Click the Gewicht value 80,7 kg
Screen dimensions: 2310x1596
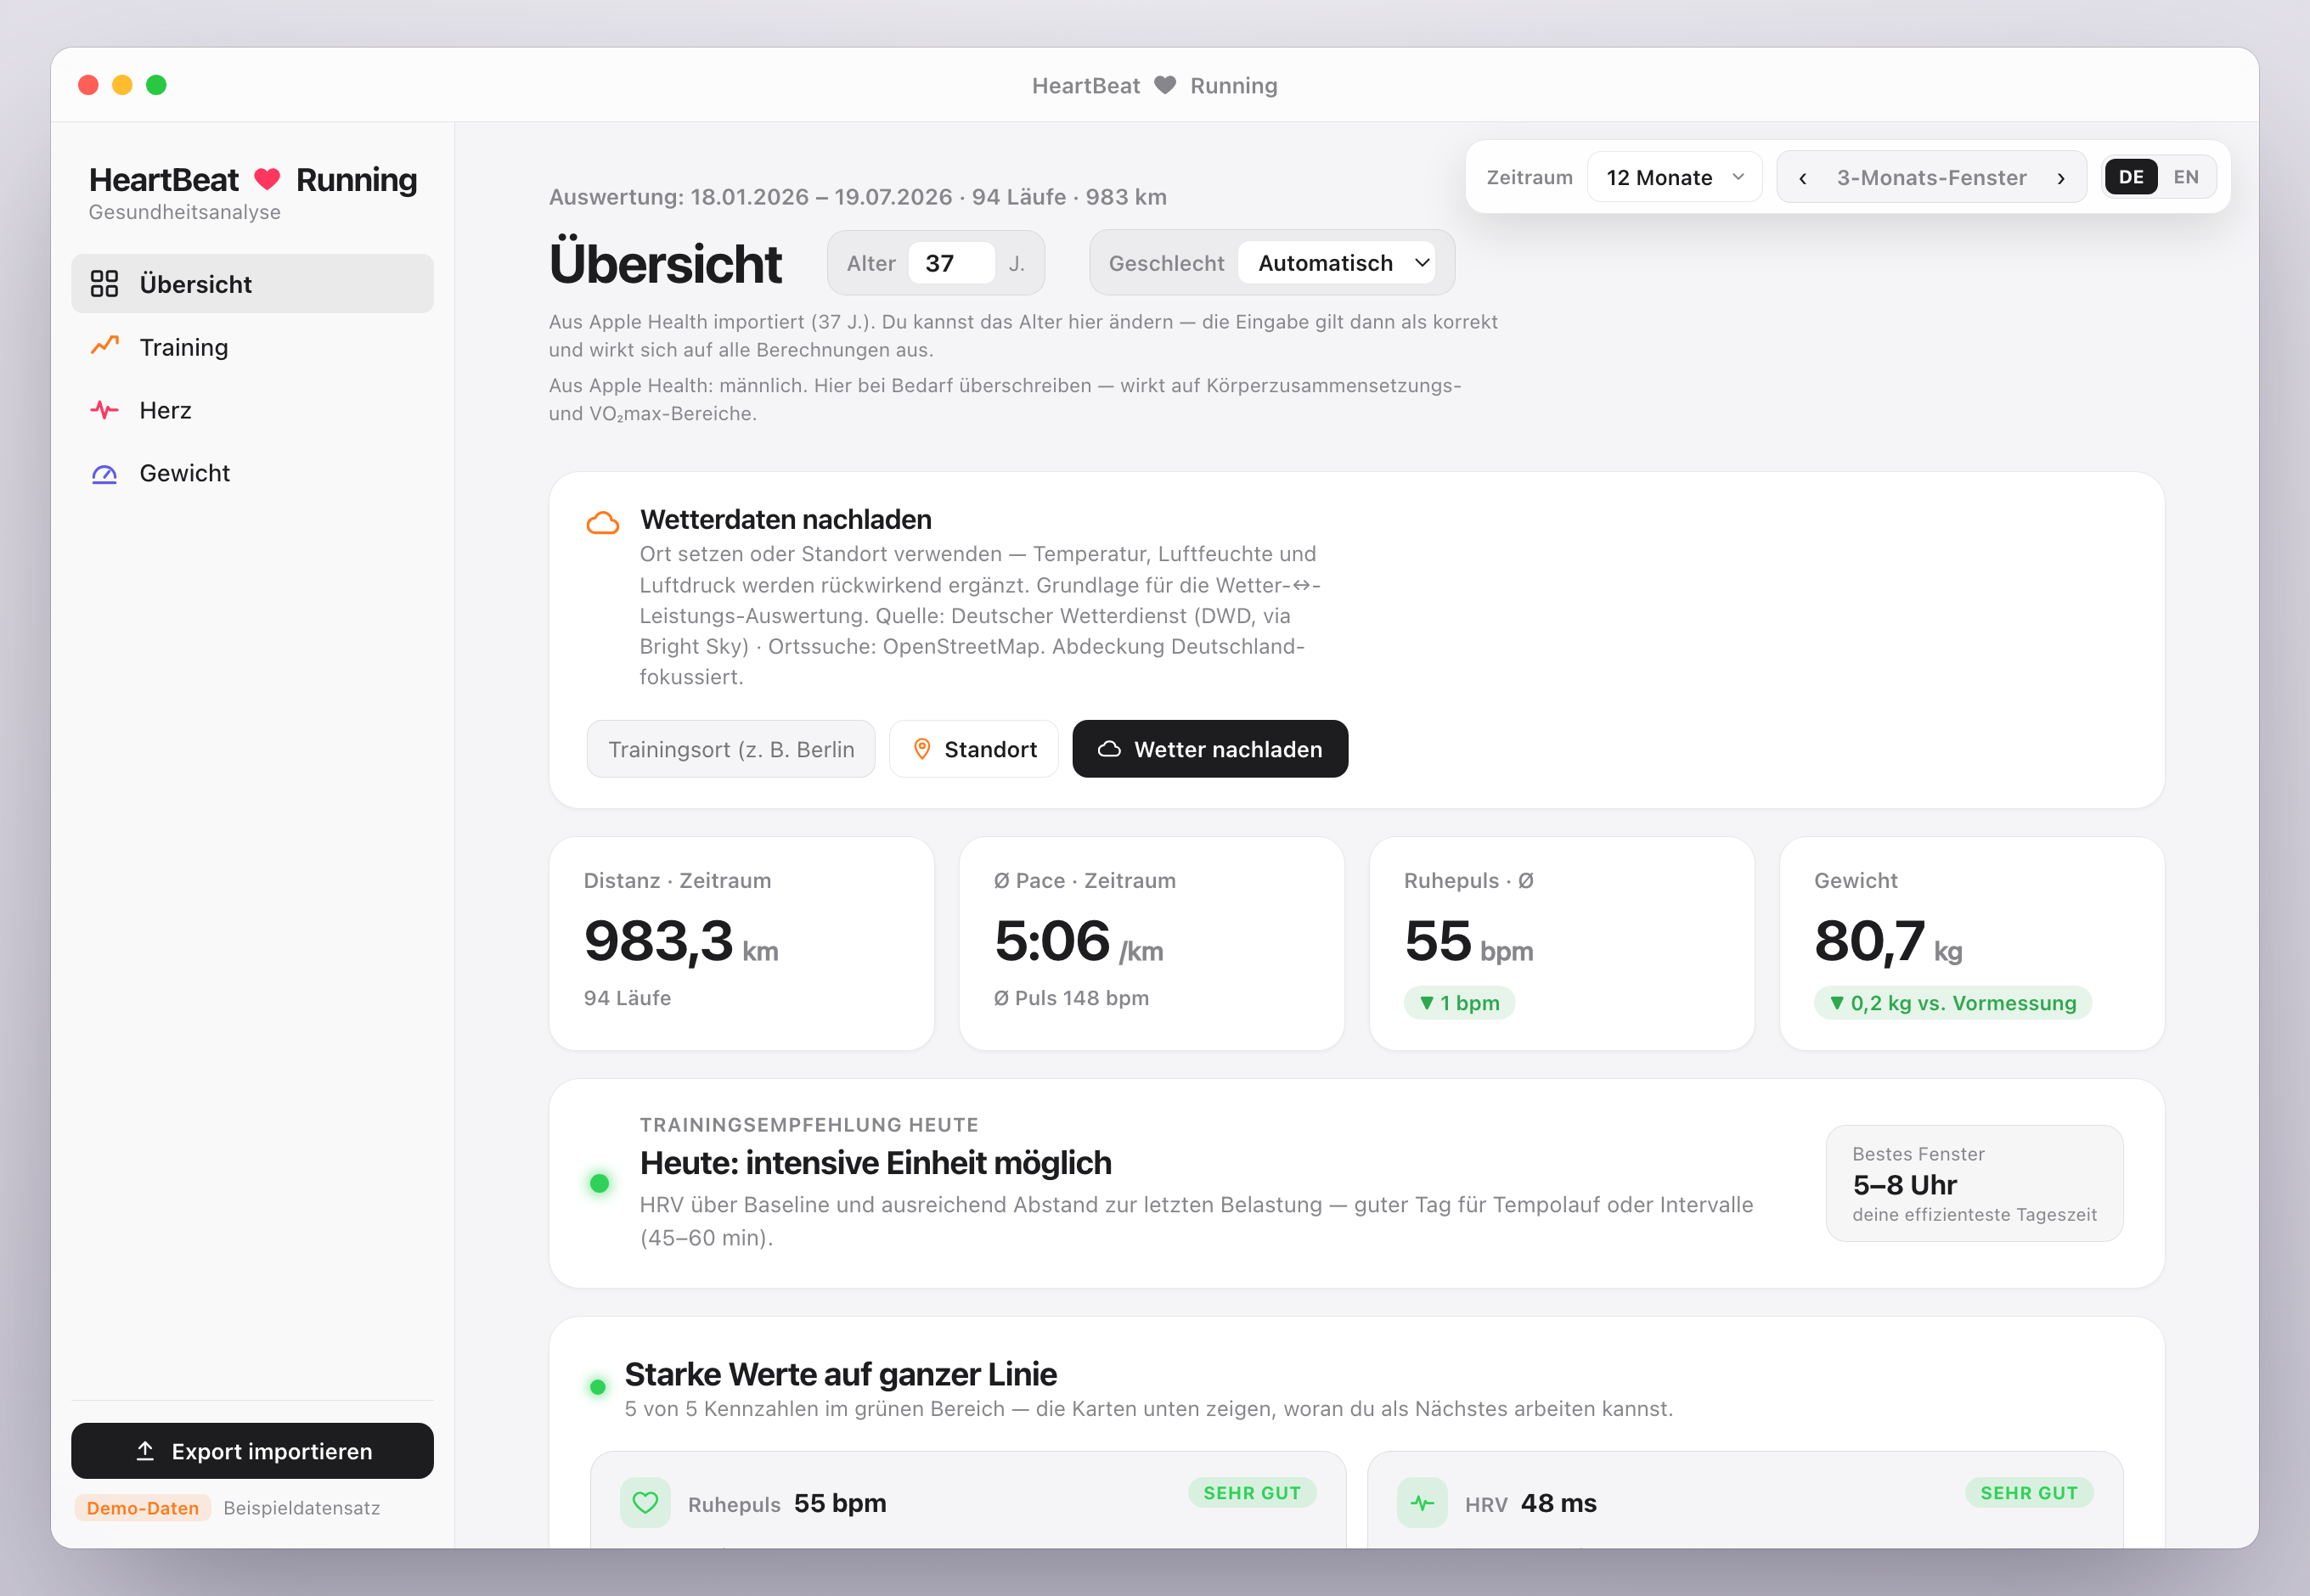1888,942
